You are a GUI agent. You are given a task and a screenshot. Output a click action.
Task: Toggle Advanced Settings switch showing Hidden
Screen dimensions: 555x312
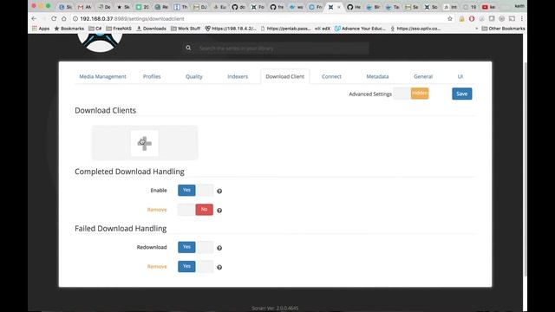click(411, 94)
